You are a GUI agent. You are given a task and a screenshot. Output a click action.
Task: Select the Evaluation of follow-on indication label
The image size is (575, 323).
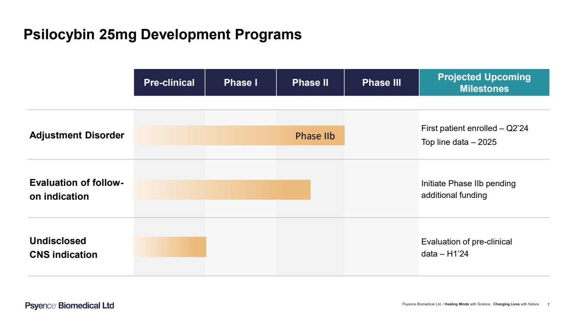(x=77, y=190)
